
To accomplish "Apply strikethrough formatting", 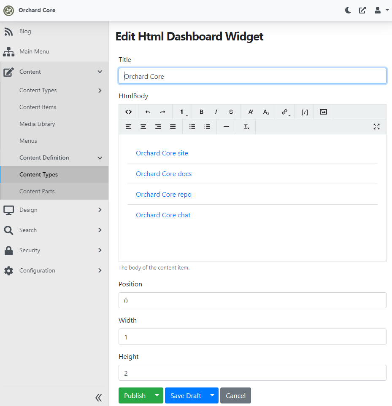I will click(231, 112).
